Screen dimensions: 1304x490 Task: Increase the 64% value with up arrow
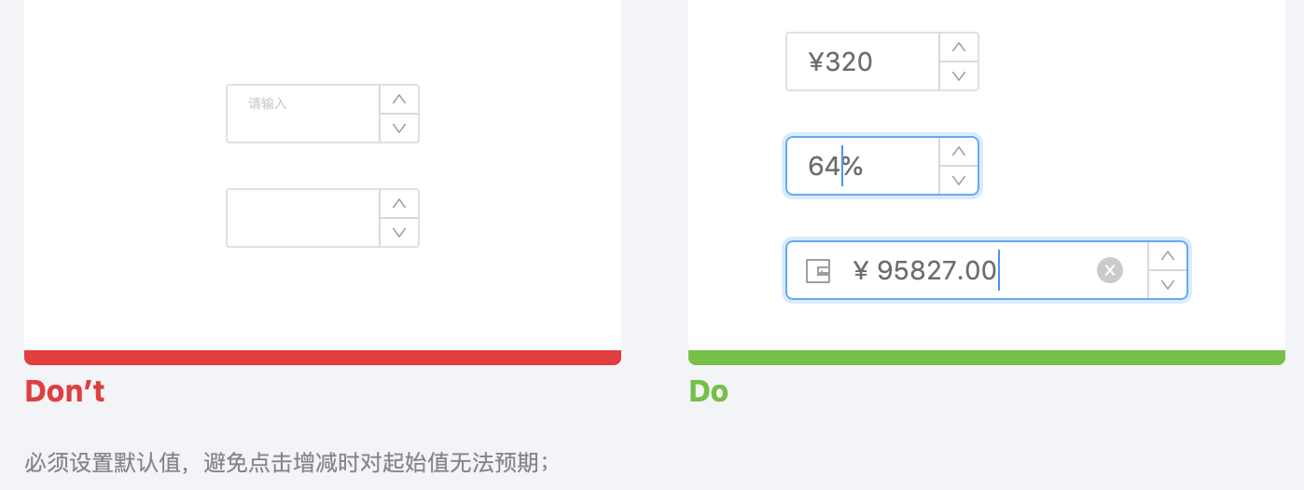click(959, 152)
